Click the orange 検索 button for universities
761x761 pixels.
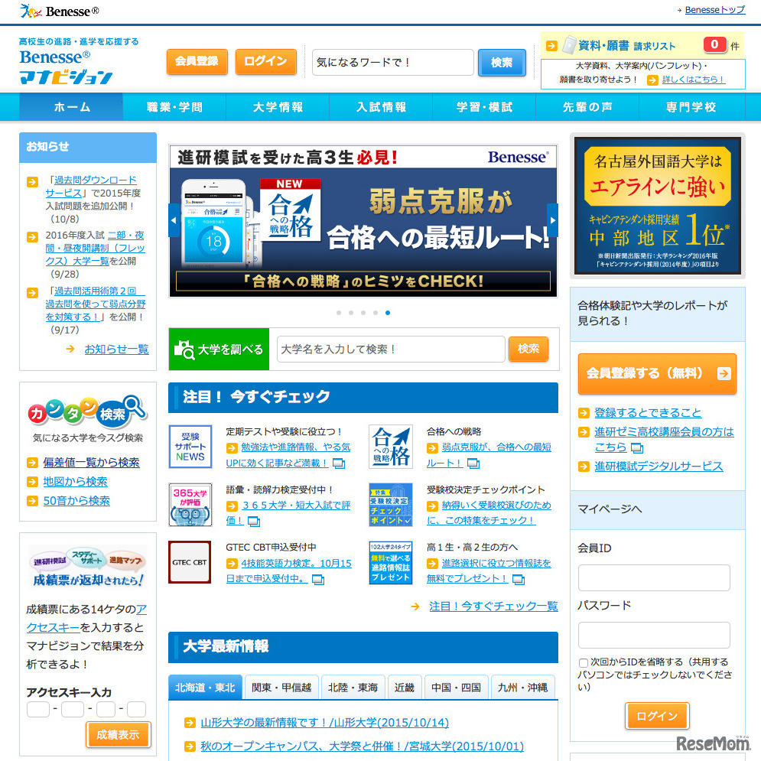coord(528,349)
